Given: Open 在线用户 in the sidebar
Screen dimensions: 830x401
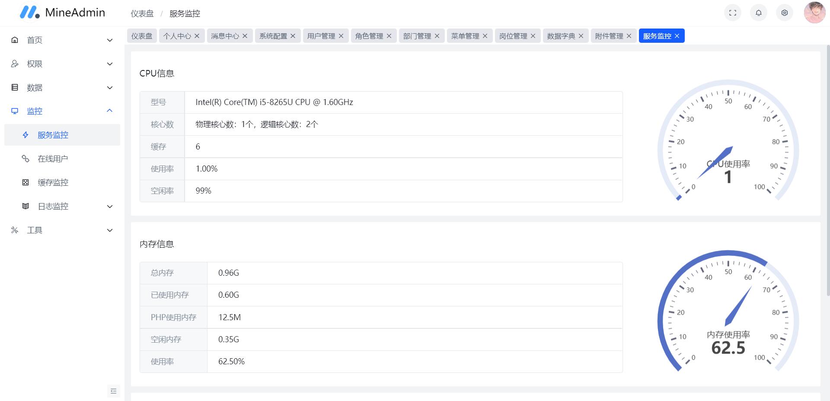Looking at the screenshot, I should click(62, 159).
